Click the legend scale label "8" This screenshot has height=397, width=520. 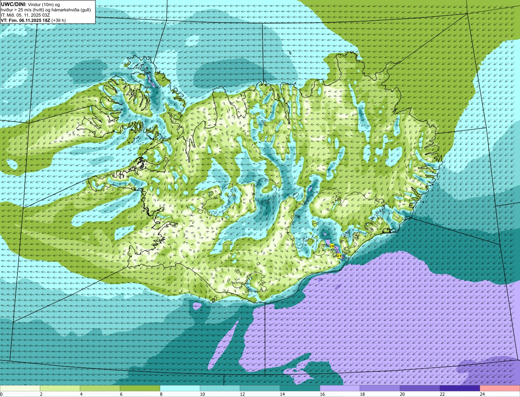coord(161,394)
